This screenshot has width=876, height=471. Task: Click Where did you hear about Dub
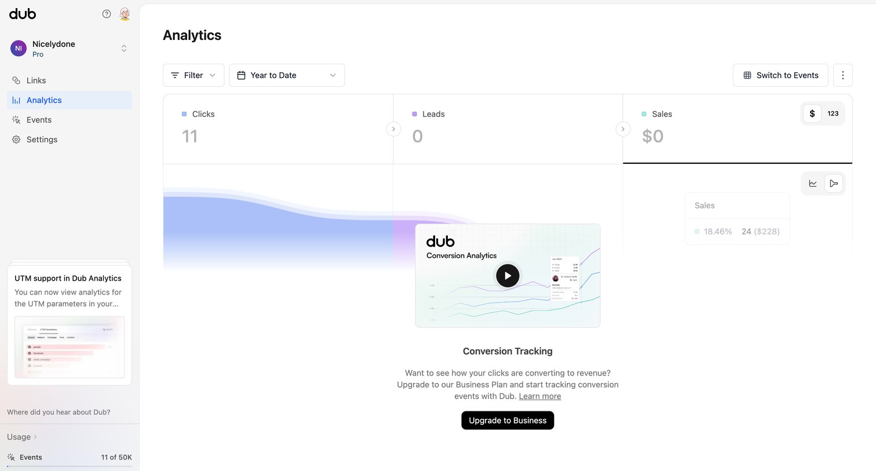point(59,412)
